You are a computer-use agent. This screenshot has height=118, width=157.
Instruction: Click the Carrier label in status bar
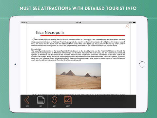click(x=23, y=22)
